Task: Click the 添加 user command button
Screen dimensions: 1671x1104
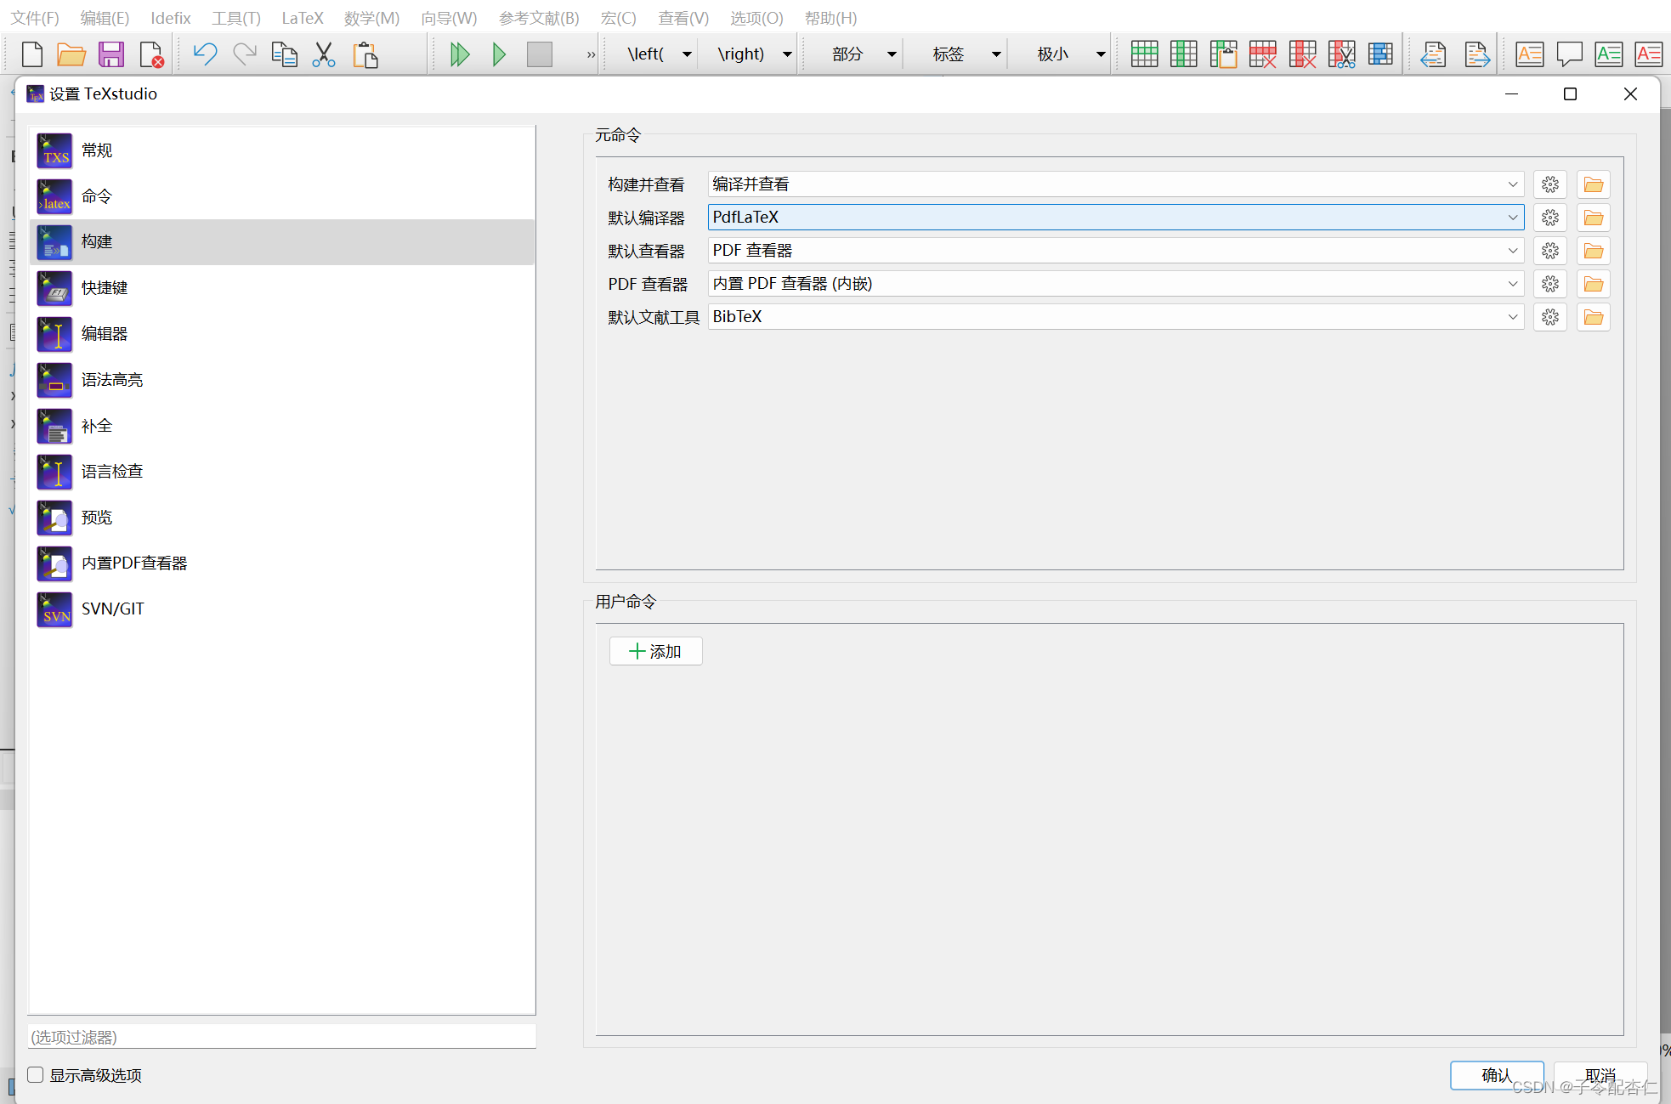Action: 655,651
